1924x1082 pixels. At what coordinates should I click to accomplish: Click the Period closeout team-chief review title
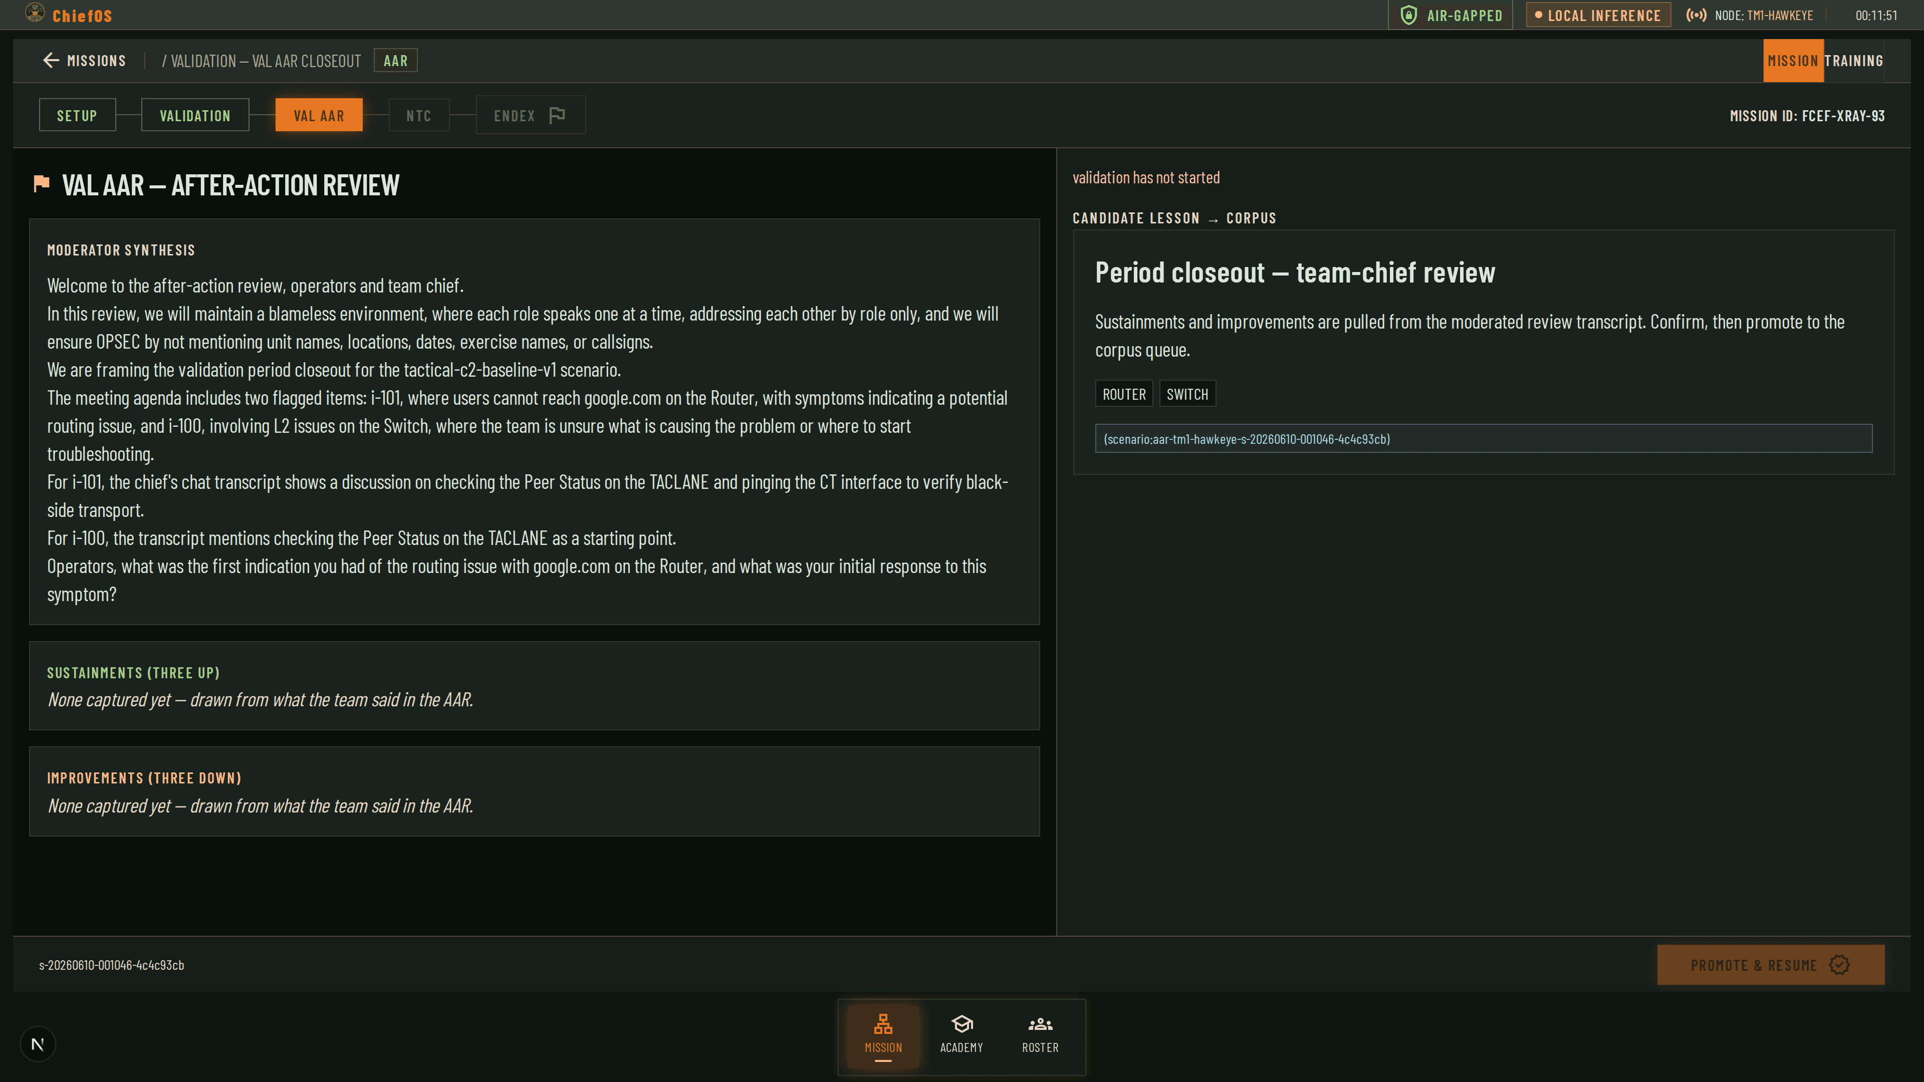point(1294,273)
